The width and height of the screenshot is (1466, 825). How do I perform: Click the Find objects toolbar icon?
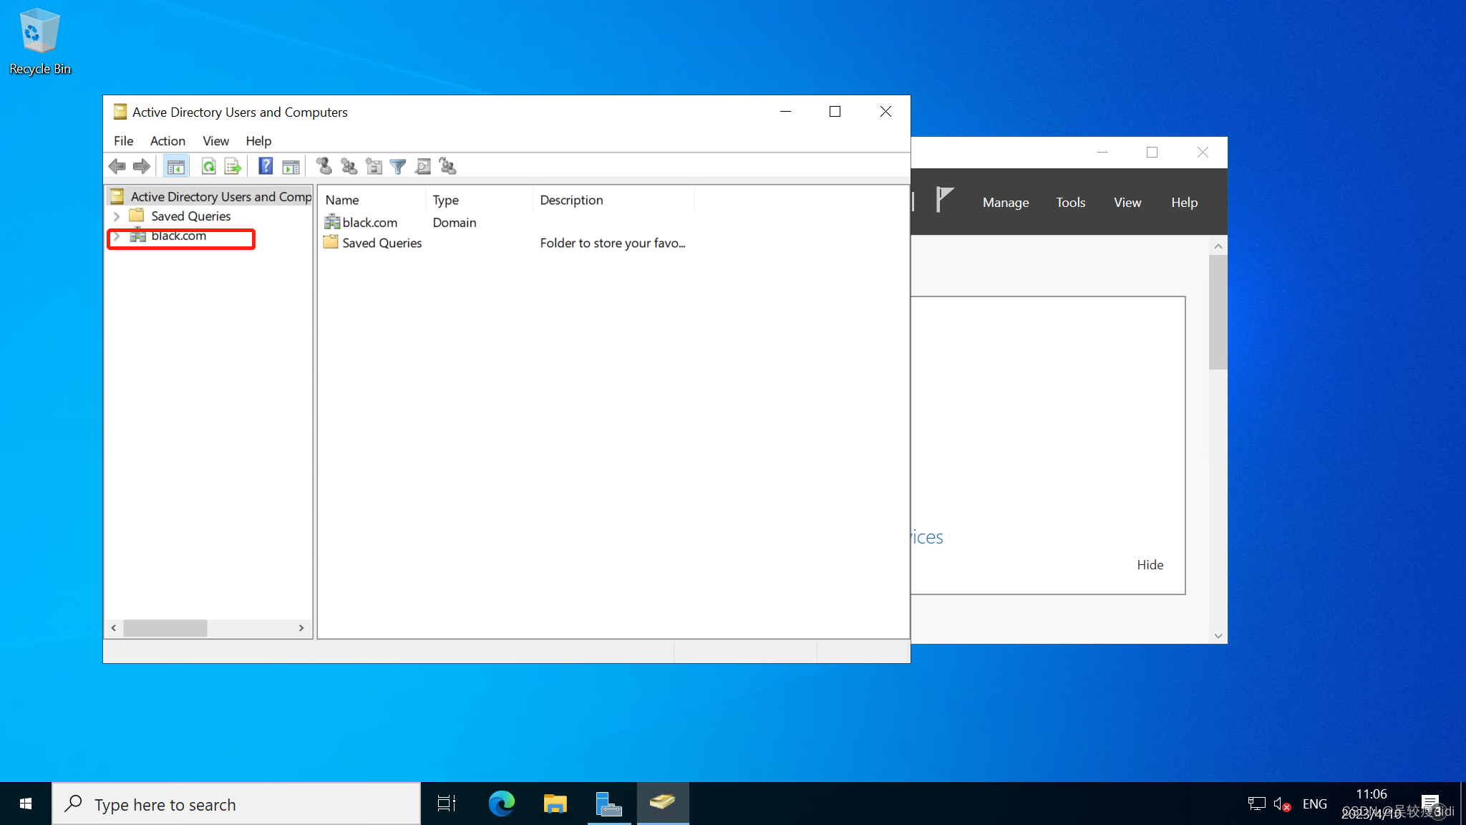422,166
